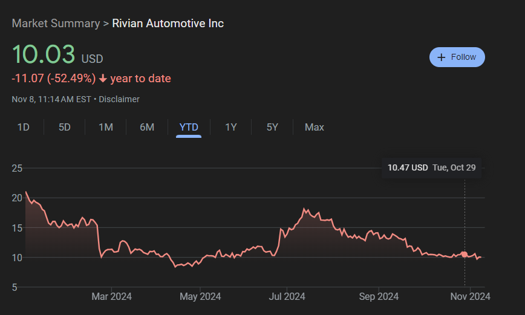Click the 10.47 USD Tue, Oct 29 tooltip
525x315 pixels.
432,167
